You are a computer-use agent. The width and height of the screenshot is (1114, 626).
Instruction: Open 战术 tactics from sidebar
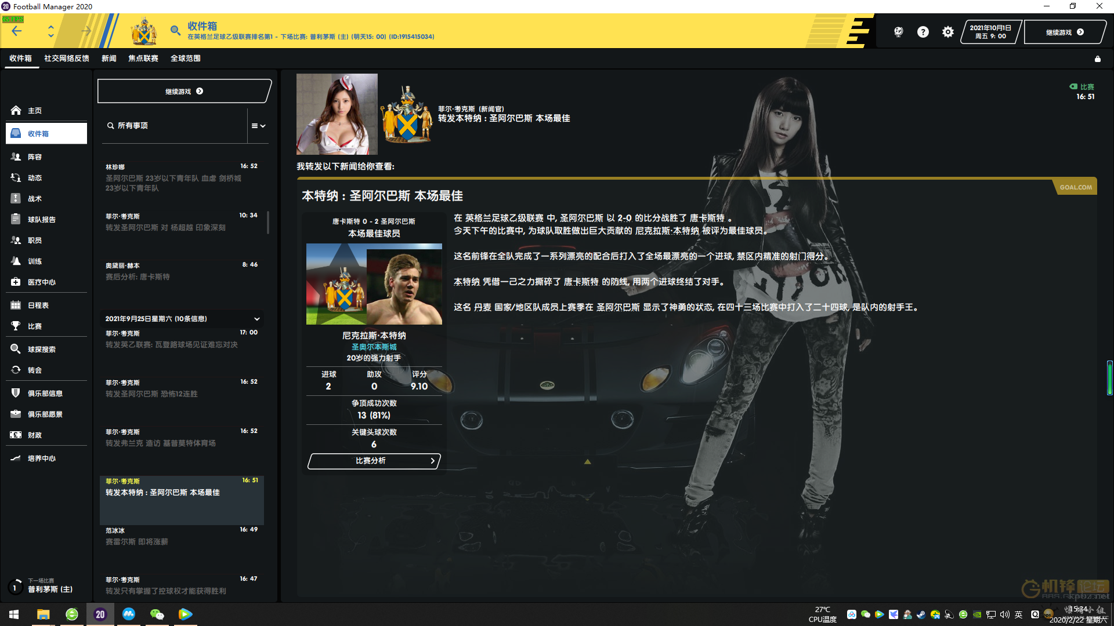[x=35, y=199]
